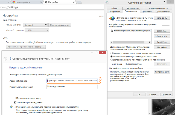This screenshot has width=175, height=115.
Task: Click the Удалить... button
Action: coord(162,42)
